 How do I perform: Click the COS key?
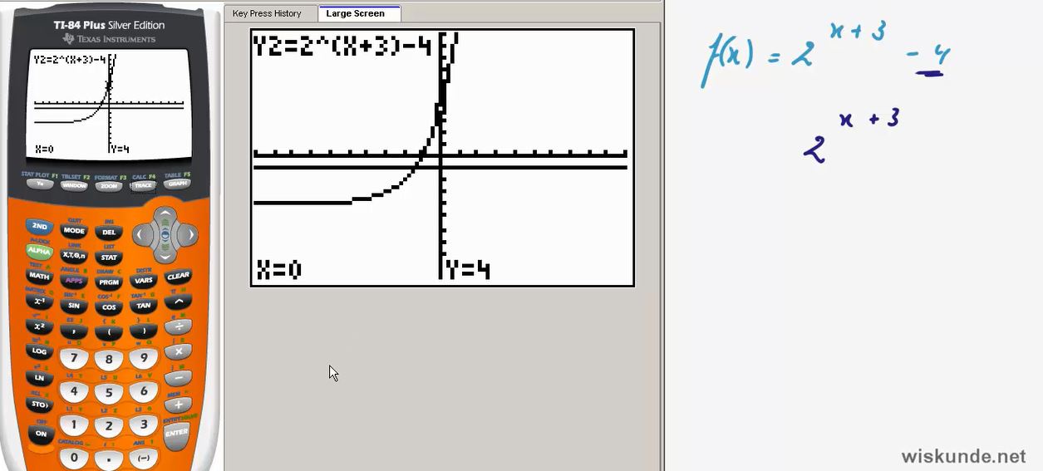pos(109,307)
